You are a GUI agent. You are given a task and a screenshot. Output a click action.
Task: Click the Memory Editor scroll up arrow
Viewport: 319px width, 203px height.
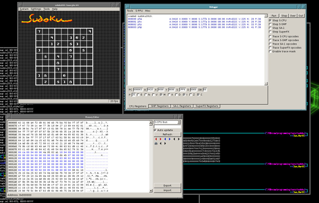pyautogui.click(x=151, y=122)
